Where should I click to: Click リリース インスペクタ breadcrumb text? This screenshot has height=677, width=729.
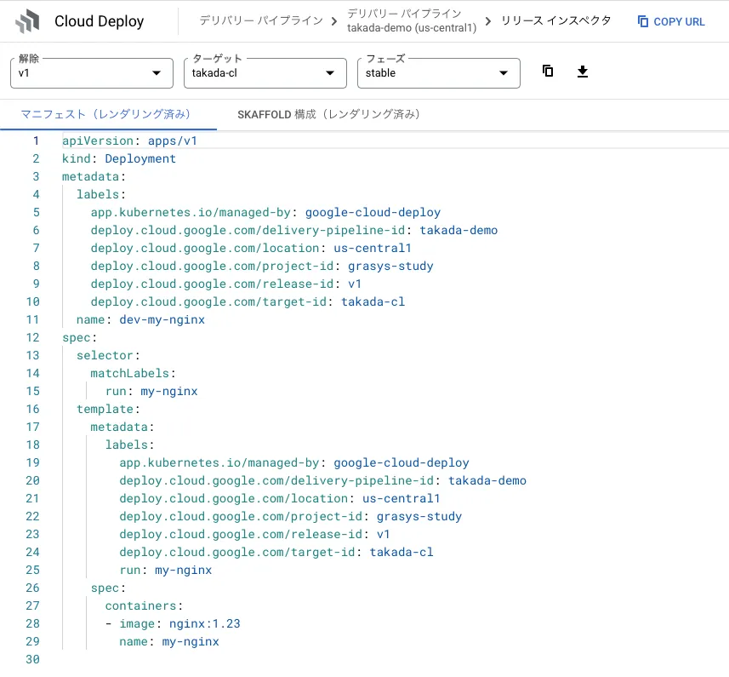555,21
